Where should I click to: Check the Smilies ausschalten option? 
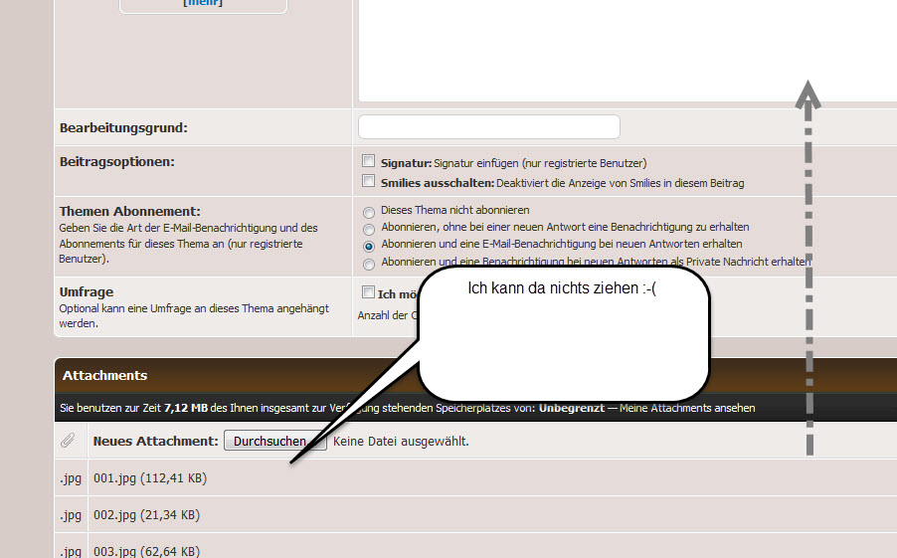coord(369,181)
